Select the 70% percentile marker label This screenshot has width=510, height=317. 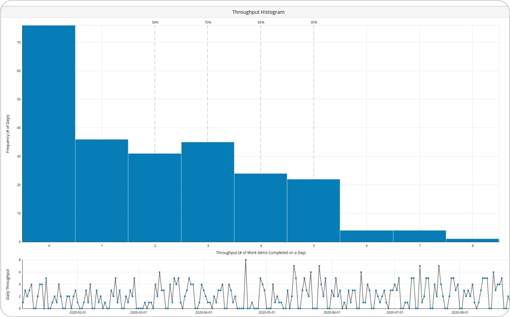[207, 22]
